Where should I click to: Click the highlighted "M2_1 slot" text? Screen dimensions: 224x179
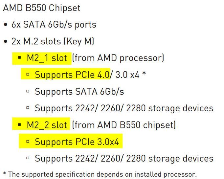47,58
